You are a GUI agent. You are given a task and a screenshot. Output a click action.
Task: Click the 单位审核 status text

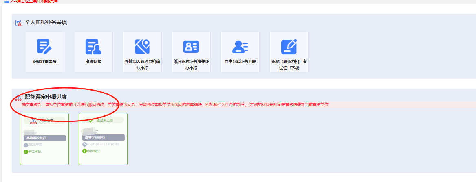tap(35, 152)
